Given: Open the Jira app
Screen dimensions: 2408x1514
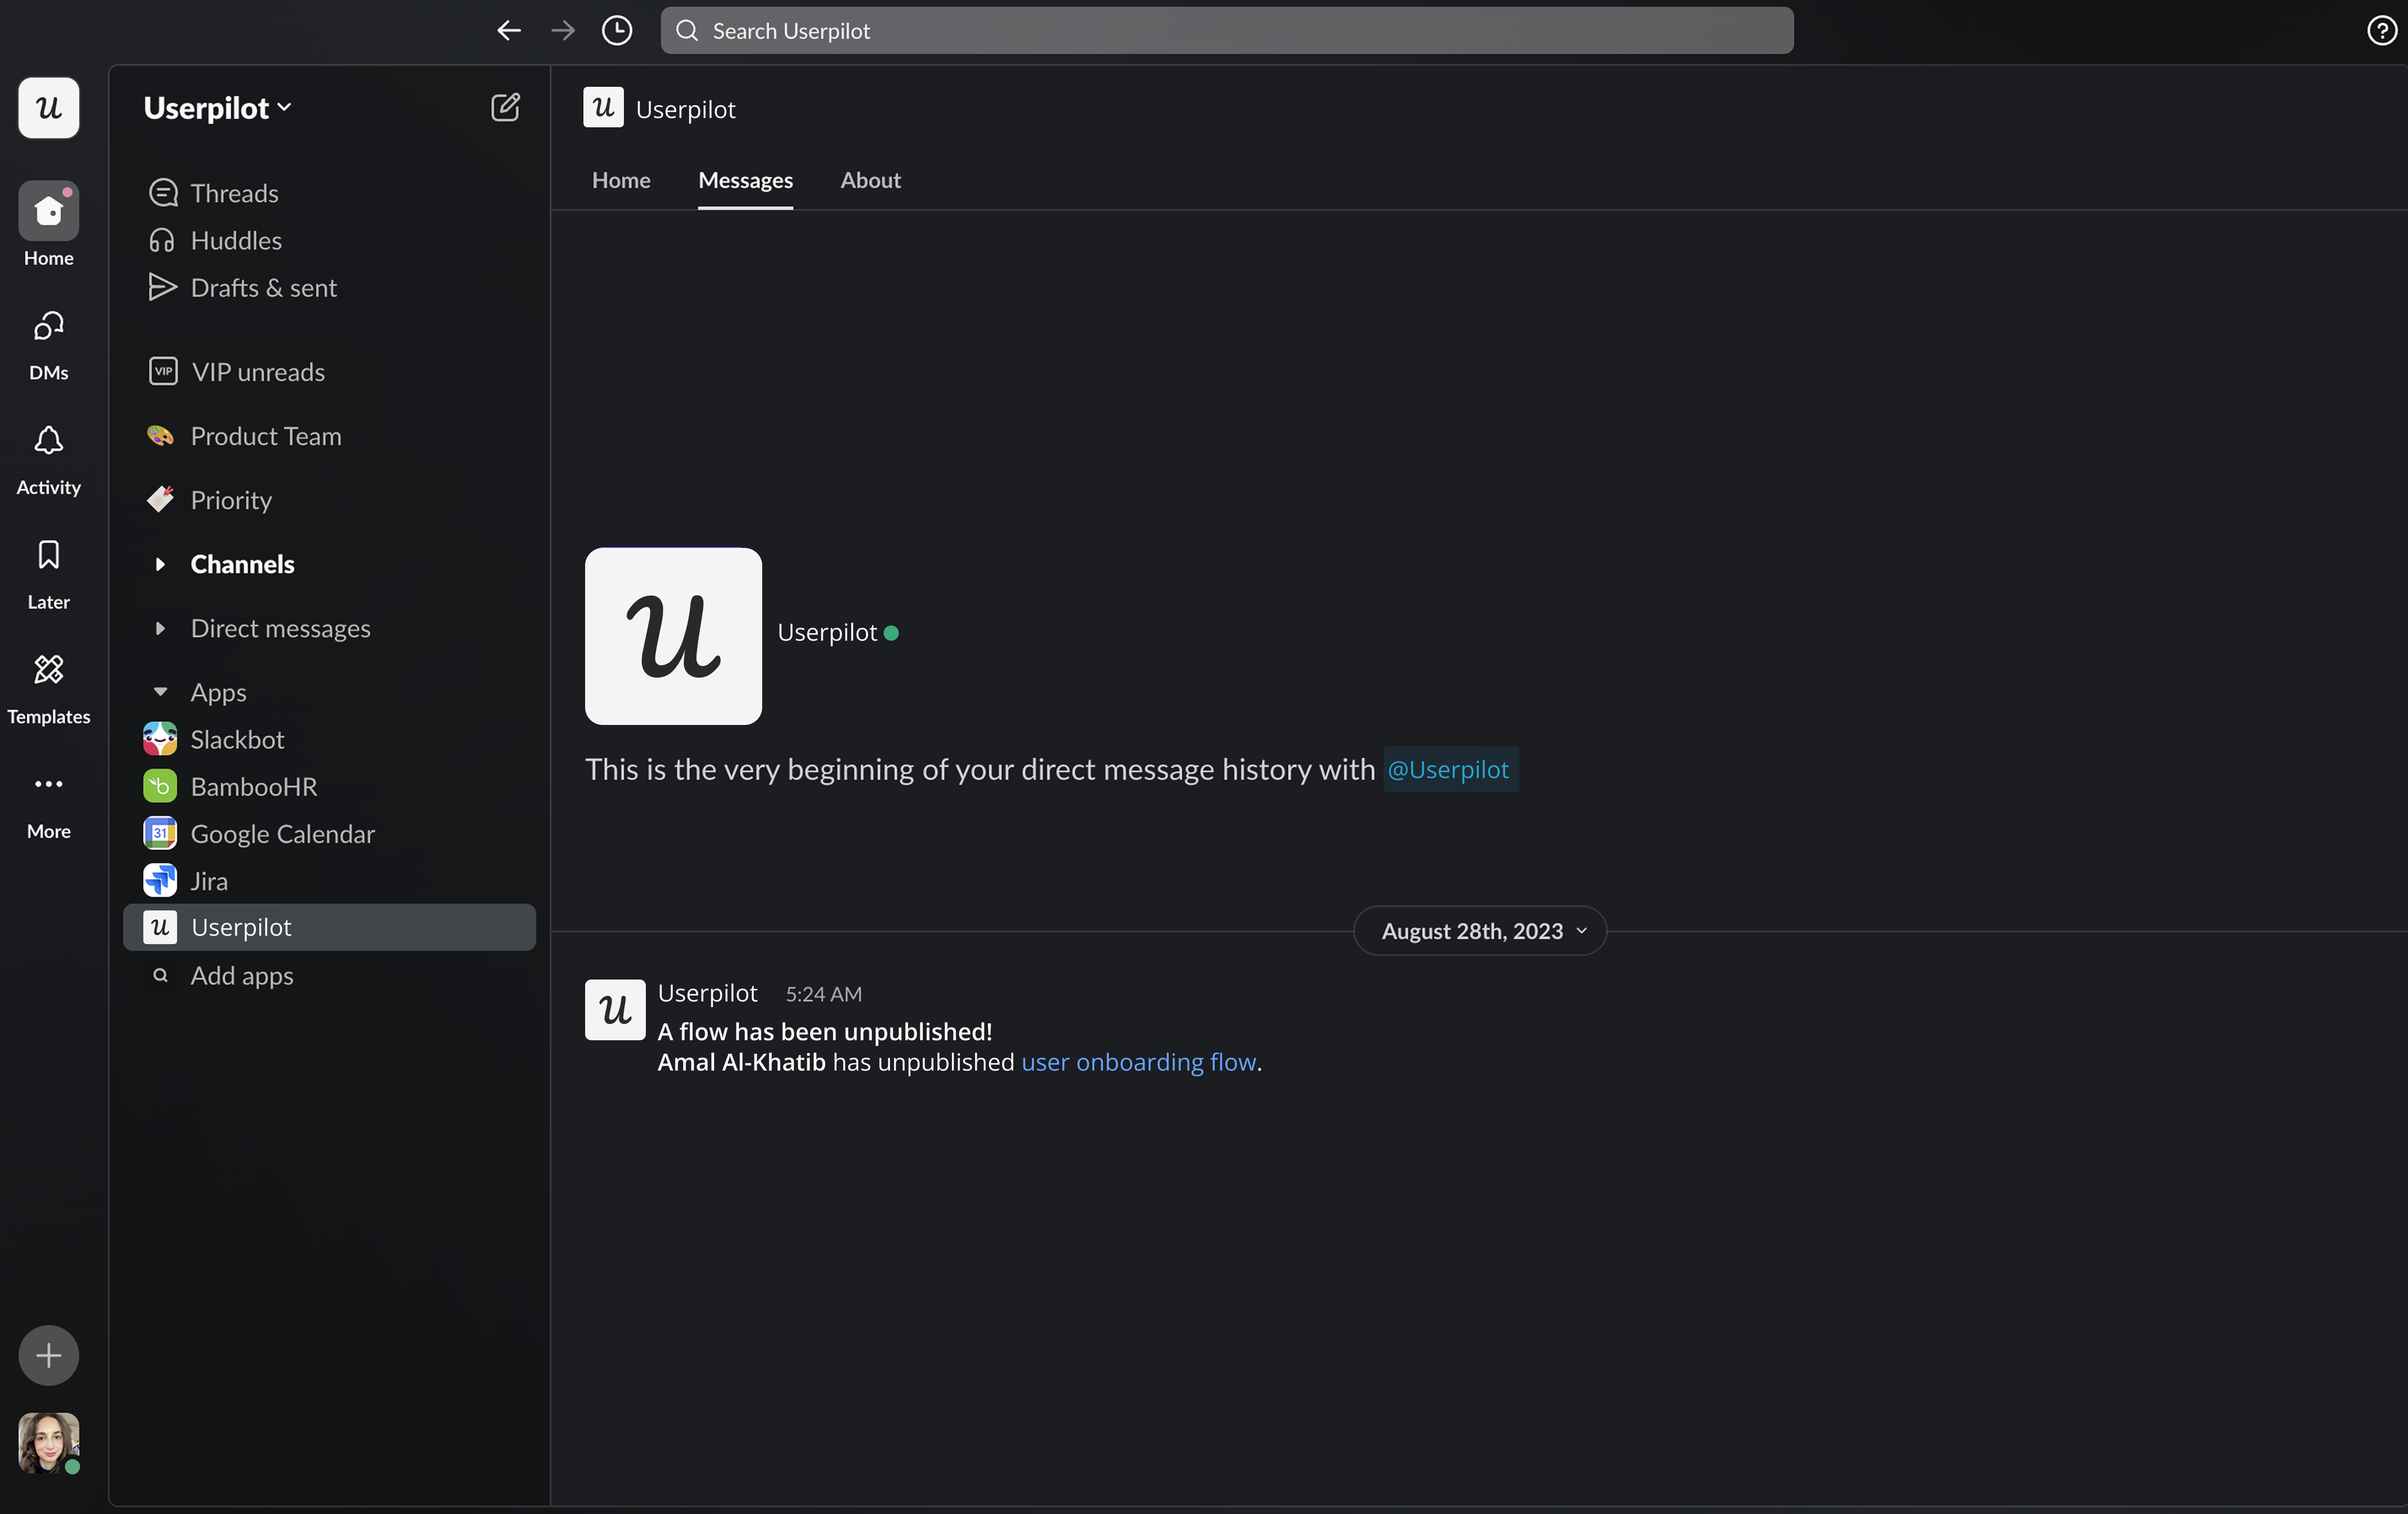Looking at the screenshot, I should 209,880.
